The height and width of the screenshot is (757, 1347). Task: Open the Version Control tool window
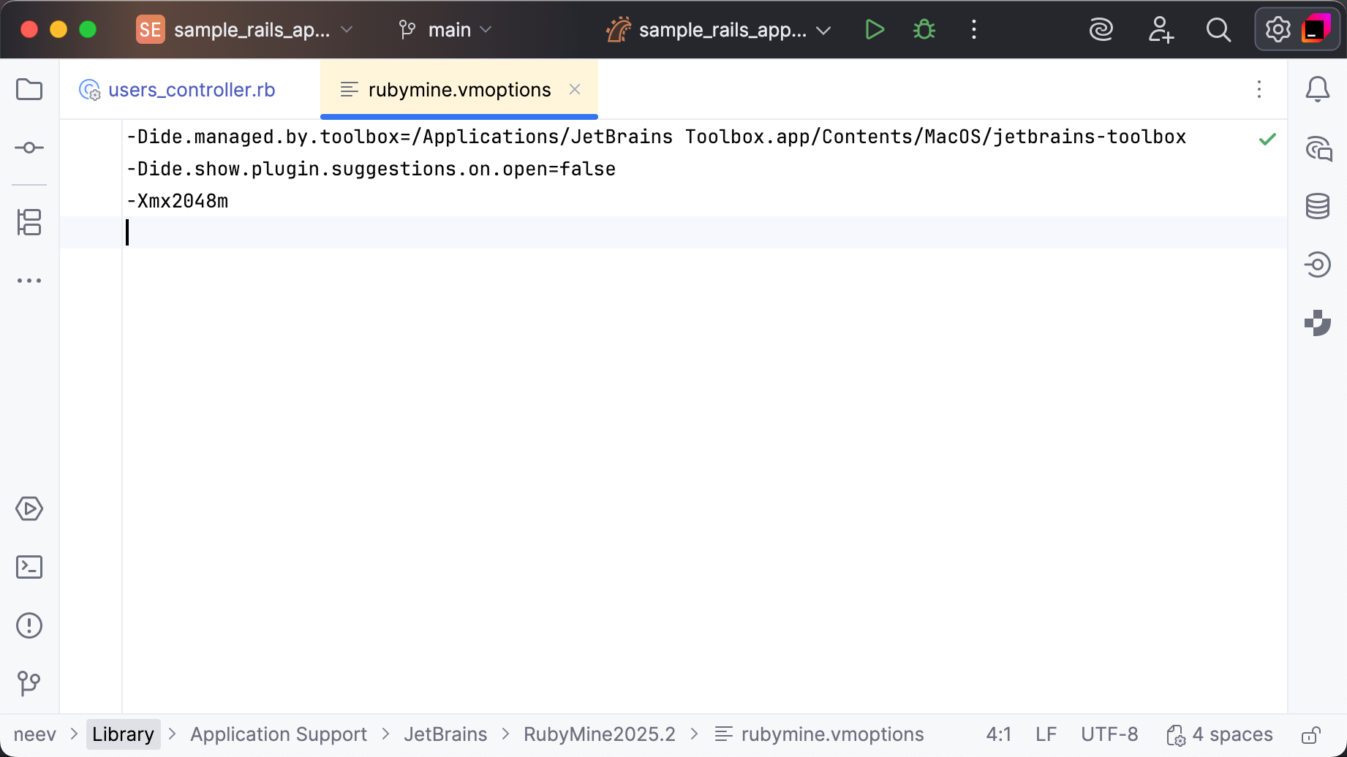[x=29, y=684]
